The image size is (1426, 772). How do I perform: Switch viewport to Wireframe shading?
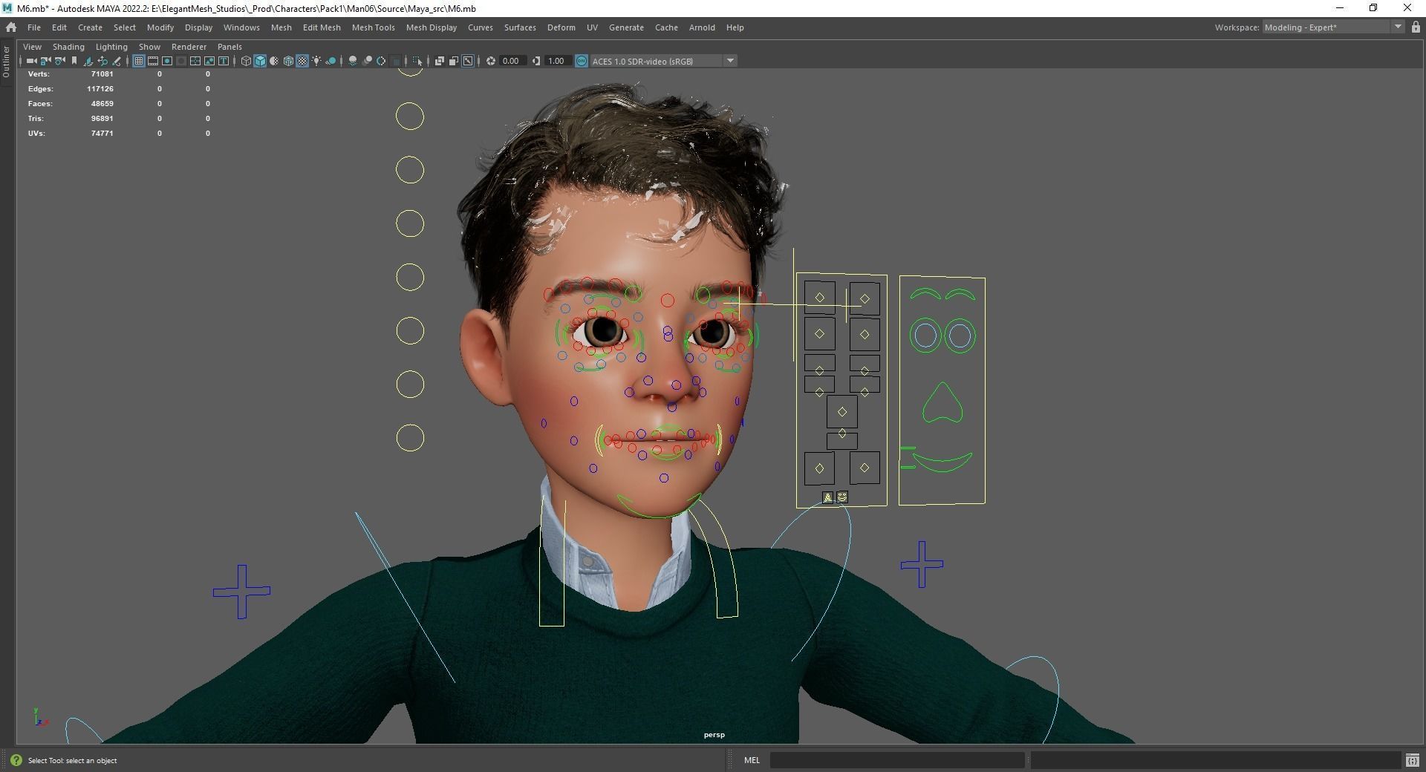[x=246, y=61]
